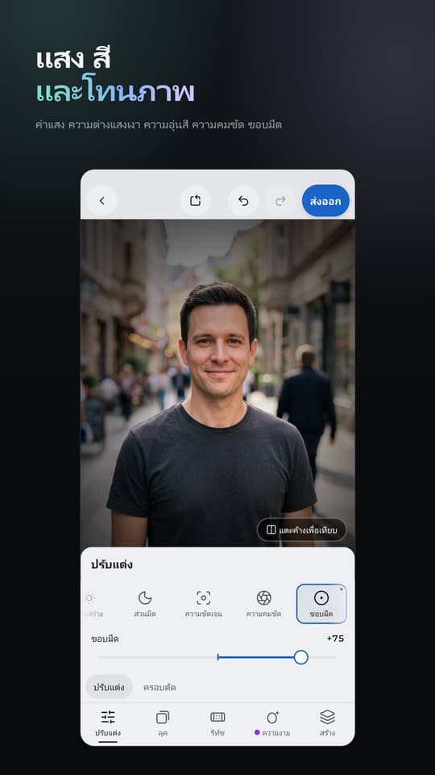Select the ความชัดเจน clarity tool
Screen dimensions: 435x775
tap(203, 604)
